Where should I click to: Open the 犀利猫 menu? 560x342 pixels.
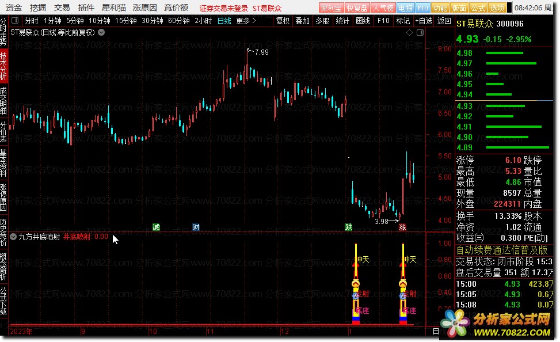[113, 7]
